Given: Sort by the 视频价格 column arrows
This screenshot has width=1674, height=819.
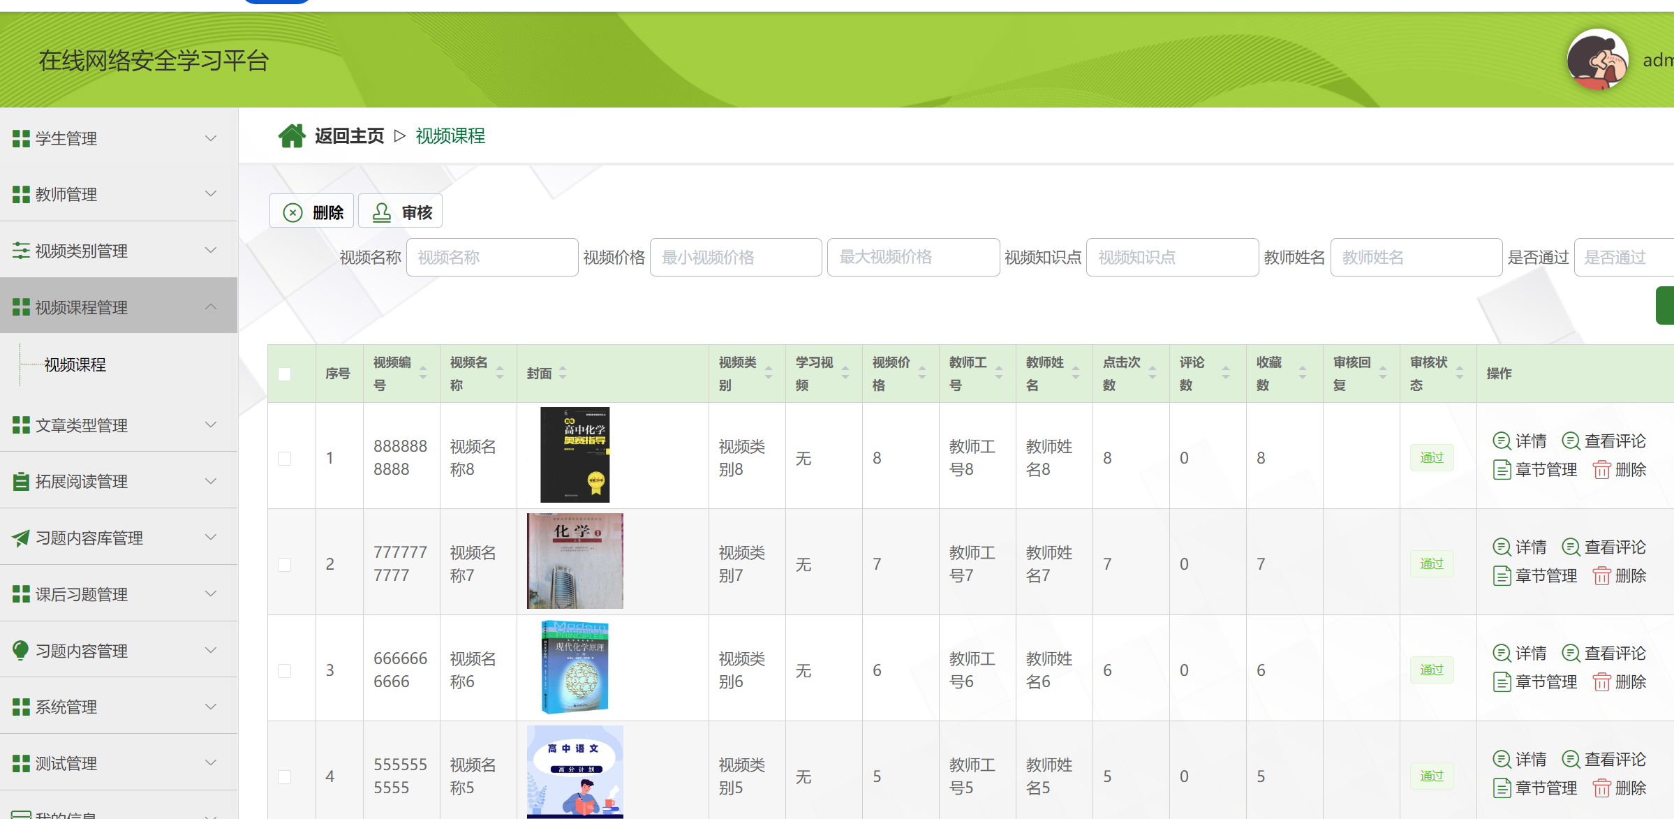Looking at the screenshot, I should click(921, 374).
